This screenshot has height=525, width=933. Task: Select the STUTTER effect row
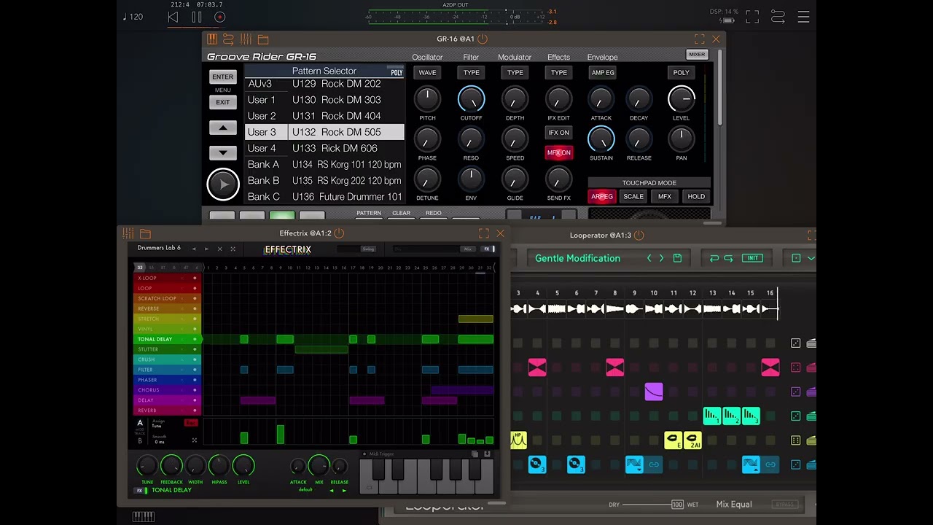(x=168, y=349)
